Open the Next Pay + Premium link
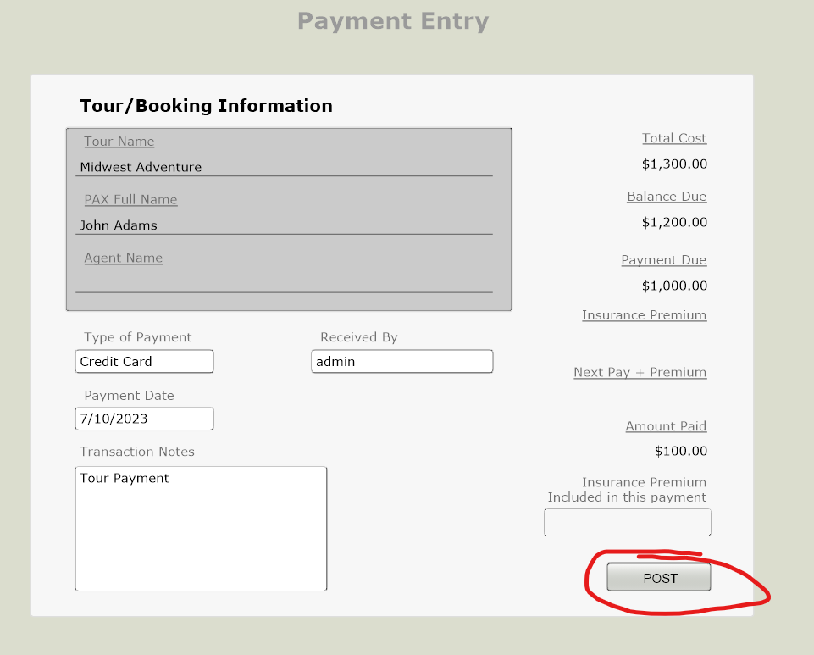 tap(640, 372)
